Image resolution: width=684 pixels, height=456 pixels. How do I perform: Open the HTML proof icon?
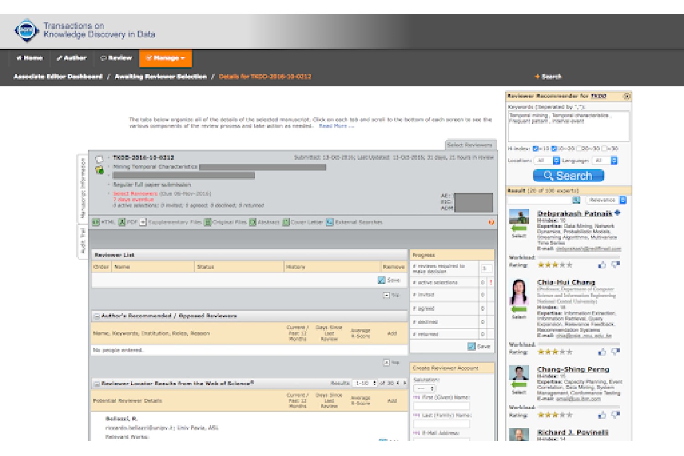(96, 222)
